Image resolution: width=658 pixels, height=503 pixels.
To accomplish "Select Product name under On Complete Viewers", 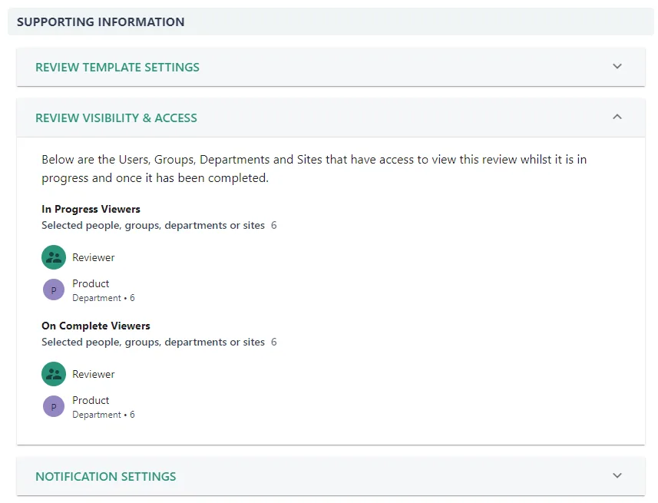I will [91, 400].
